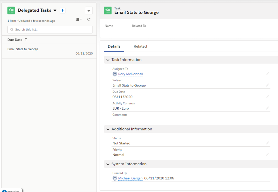Image resolution: width=278 pixels, height=192 pixels.
Task: Select the Email Stats to George list item
Action: (49, 51)
